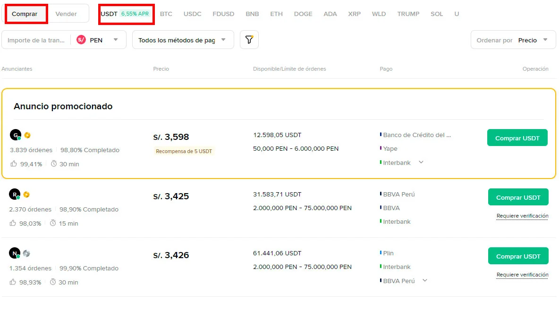Select USDC crypto tab
This screenshot has height=309, width=559.
192,14
